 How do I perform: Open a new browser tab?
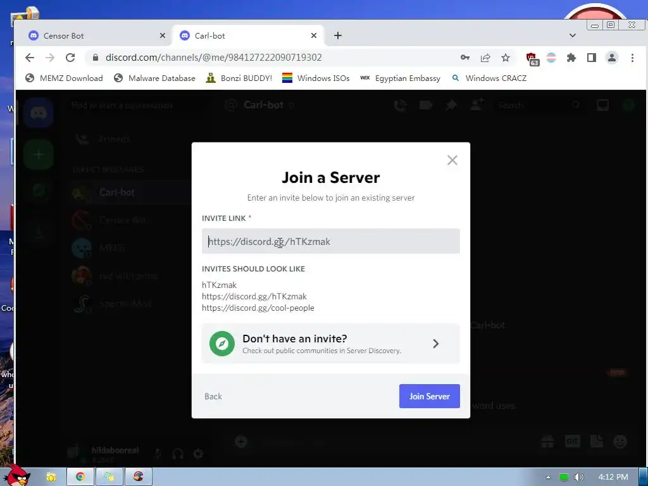tap(338, 35)
